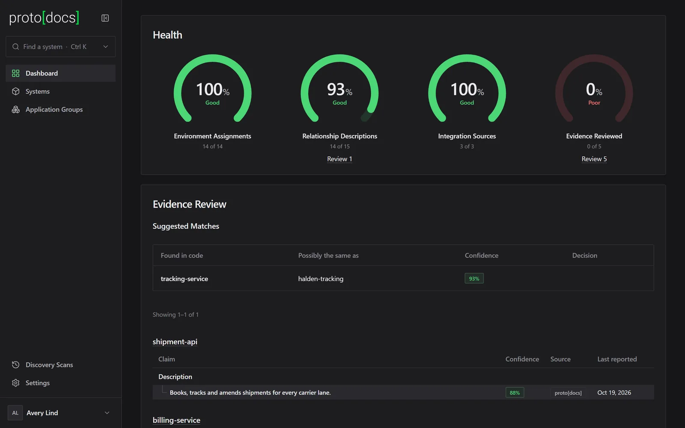
Task: Click the Suggested Matches heading
Action: pos(186,226)
